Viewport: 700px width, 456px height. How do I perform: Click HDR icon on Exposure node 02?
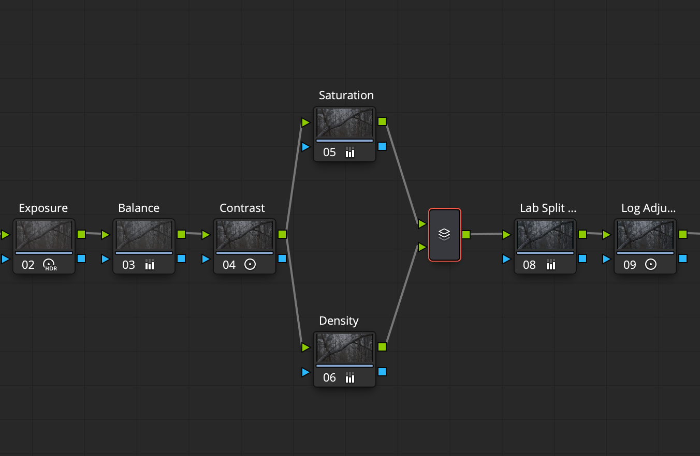tap(50, 265)
